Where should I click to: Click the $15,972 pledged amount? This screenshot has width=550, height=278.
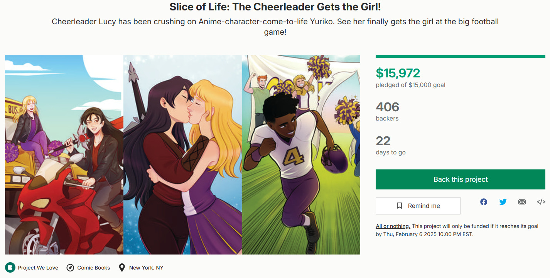pos(398,73)
